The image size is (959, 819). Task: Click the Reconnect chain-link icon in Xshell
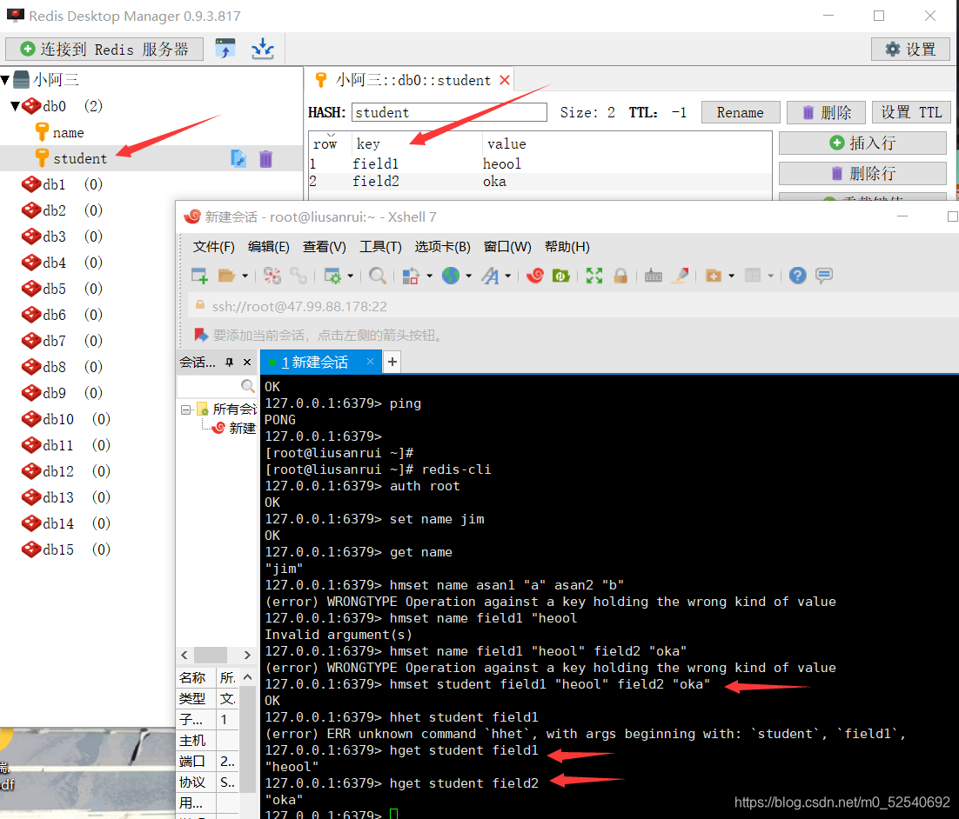[298, 276]
